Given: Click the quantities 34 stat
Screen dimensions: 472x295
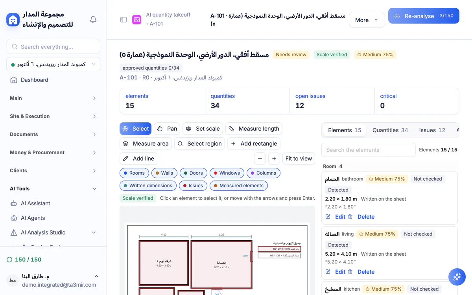Looking at the screenshot, I should (247, 101).
